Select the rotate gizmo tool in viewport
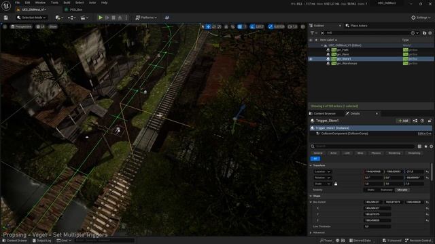 (213, 26)
